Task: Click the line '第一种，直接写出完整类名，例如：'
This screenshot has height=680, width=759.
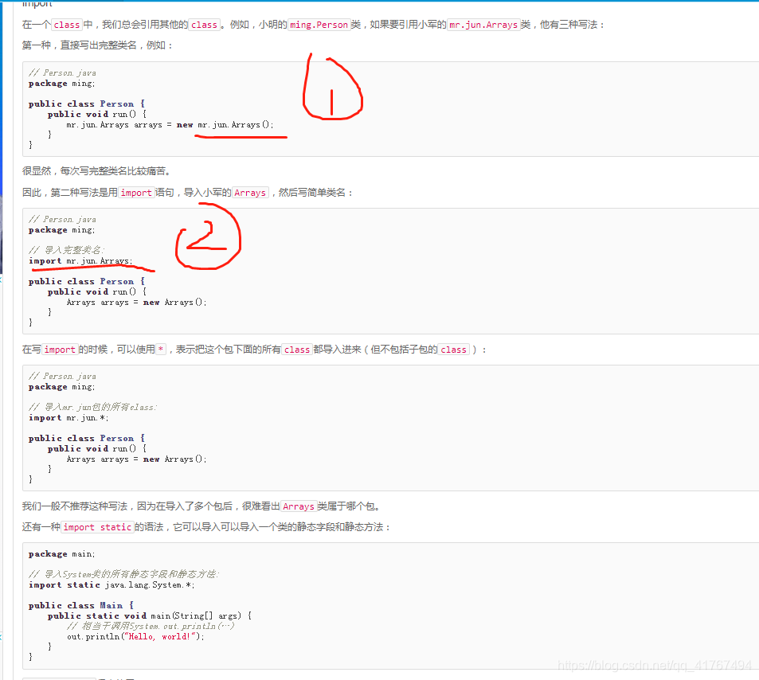Action: tap(97, 45)
